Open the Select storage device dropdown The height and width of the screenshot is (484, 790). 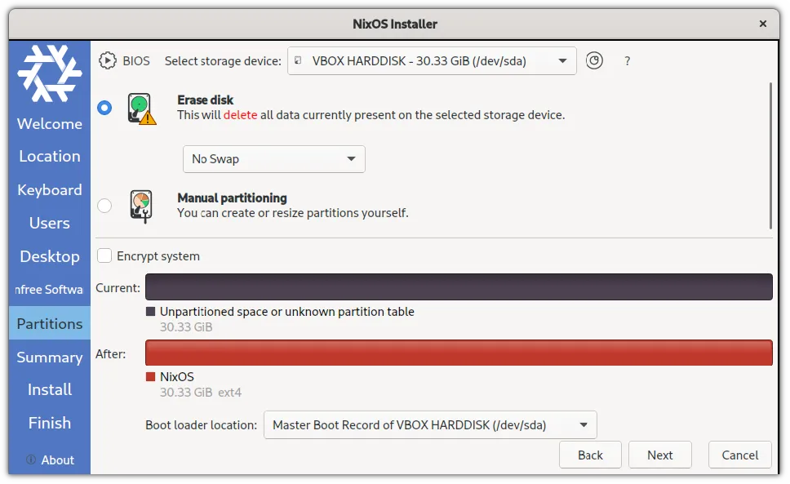click(432, 60)
